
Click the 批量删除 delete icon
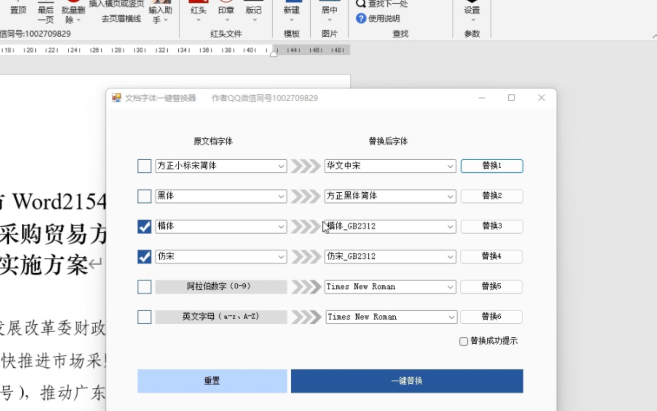[x=73, y=10]
